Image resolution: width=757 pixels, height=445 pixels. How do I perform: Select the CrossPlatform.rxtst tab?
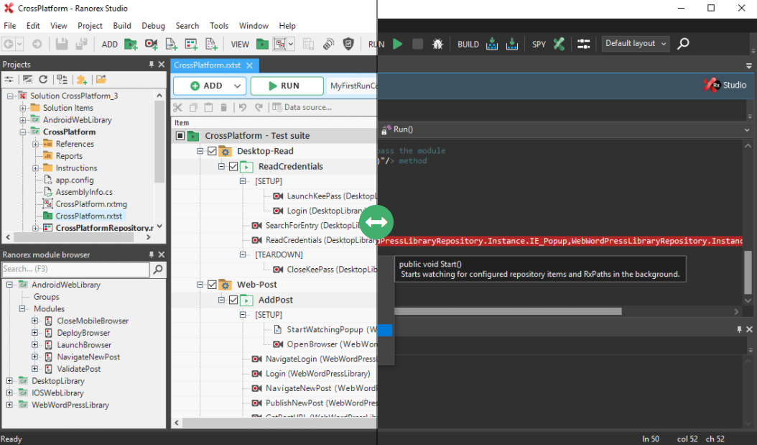[208, 65]
